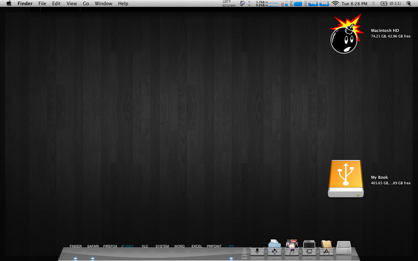Click the CPU usage graph

pyautogui.click(x=316, y=4)
